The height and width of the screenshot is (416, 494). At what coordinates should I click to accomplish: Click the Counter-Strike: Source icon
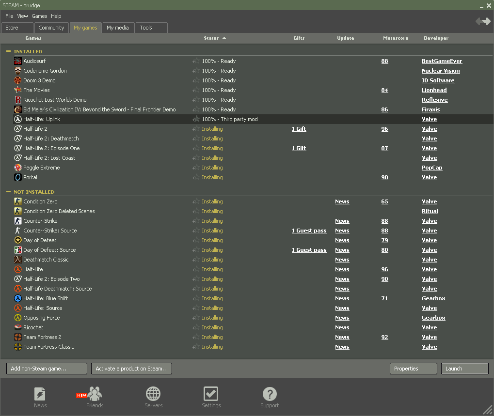tap(18, 231)
